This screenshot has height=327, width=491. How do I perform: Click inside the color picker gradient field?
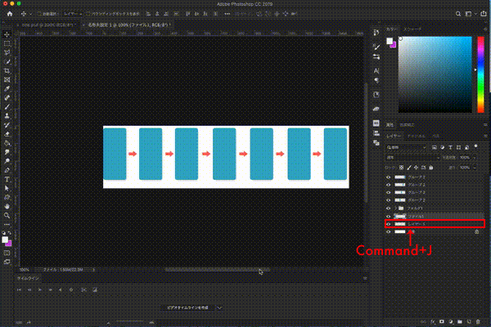click(434, 74)
